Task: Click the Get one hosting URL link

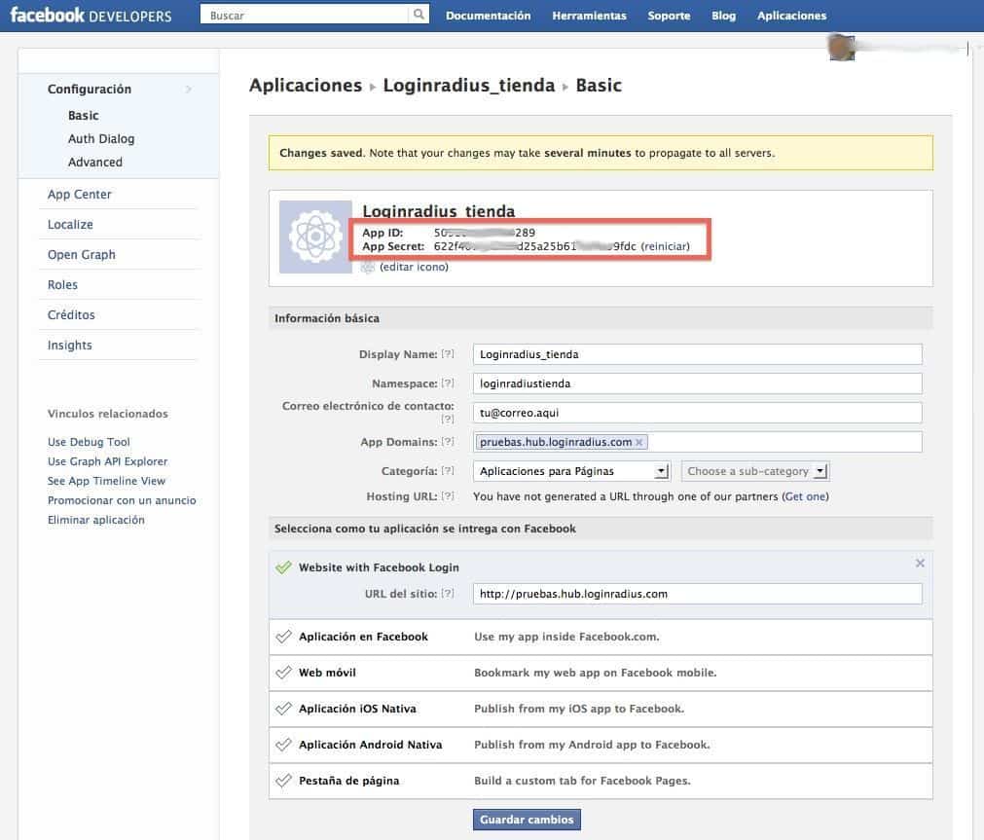Action: click(x=805, y=496)
